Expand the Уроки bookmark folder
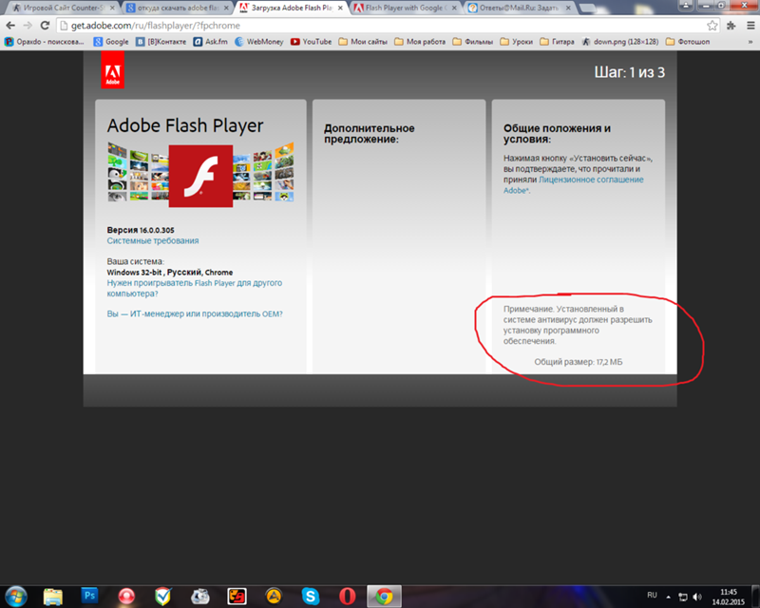This screenshot has width=760, height=608. [516, 42]
